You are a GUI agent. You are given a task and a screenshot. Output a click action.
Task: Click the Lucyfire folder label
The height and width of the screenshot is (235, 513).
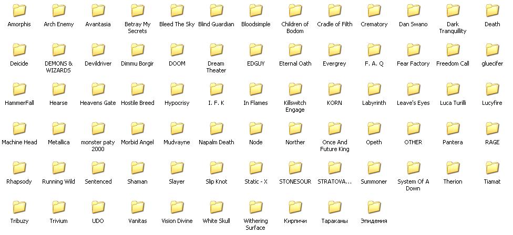[492, 103]
